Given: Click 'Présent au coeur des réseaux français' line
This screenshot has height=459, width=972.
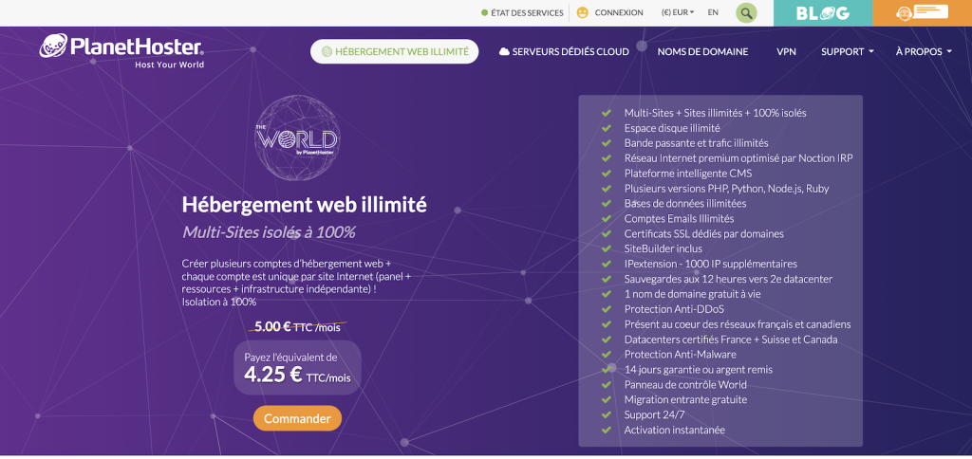Looking at the screenshot, I should 737,324.
